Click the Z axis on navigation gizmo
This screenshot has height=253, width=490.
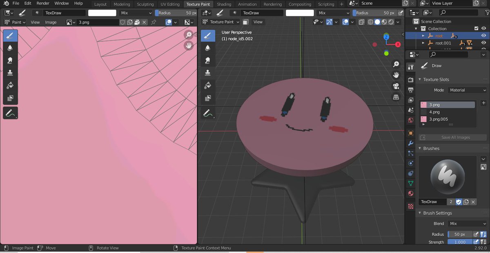(386, 37)
